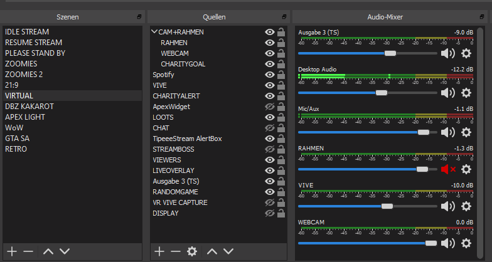Open source properties gear in Quellen toolbar
The image size is (492, 262).
192,251
